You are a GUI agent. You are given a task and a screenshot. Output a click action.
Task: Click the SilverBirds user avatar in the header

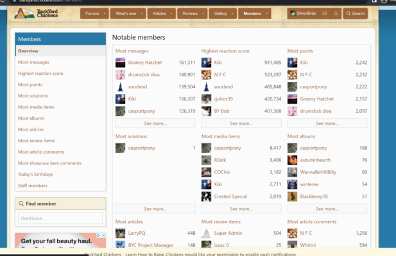click(293, 13)
